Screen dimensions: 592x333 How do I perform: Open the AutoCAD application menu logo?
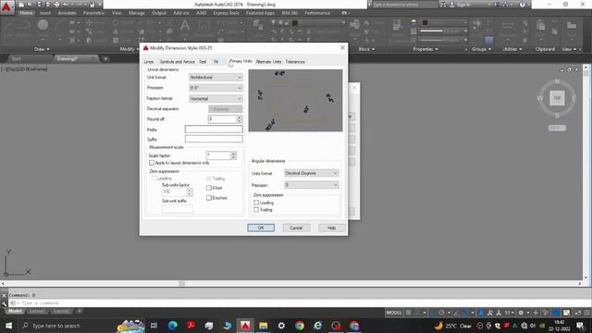pyautogui.click(x=6, y=7)
